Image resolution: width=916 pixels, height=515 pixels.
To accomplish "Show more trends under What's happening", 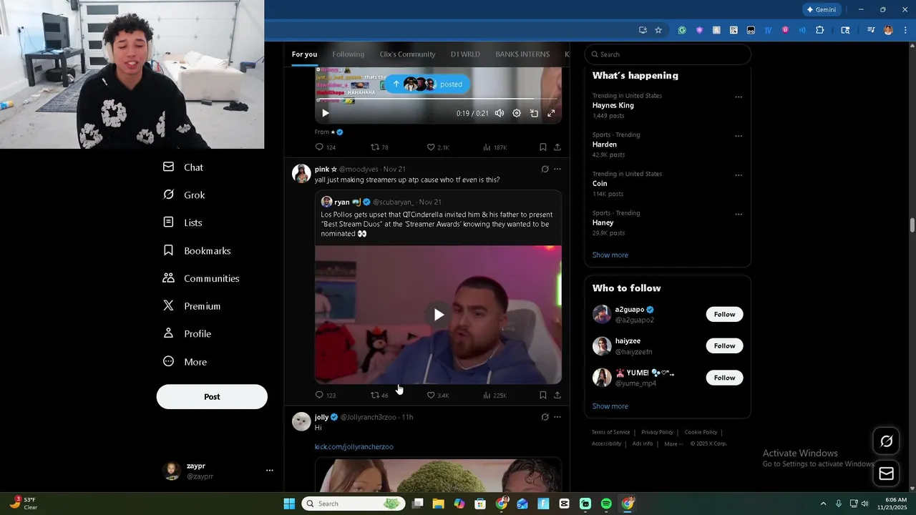I will pos(610,255).
